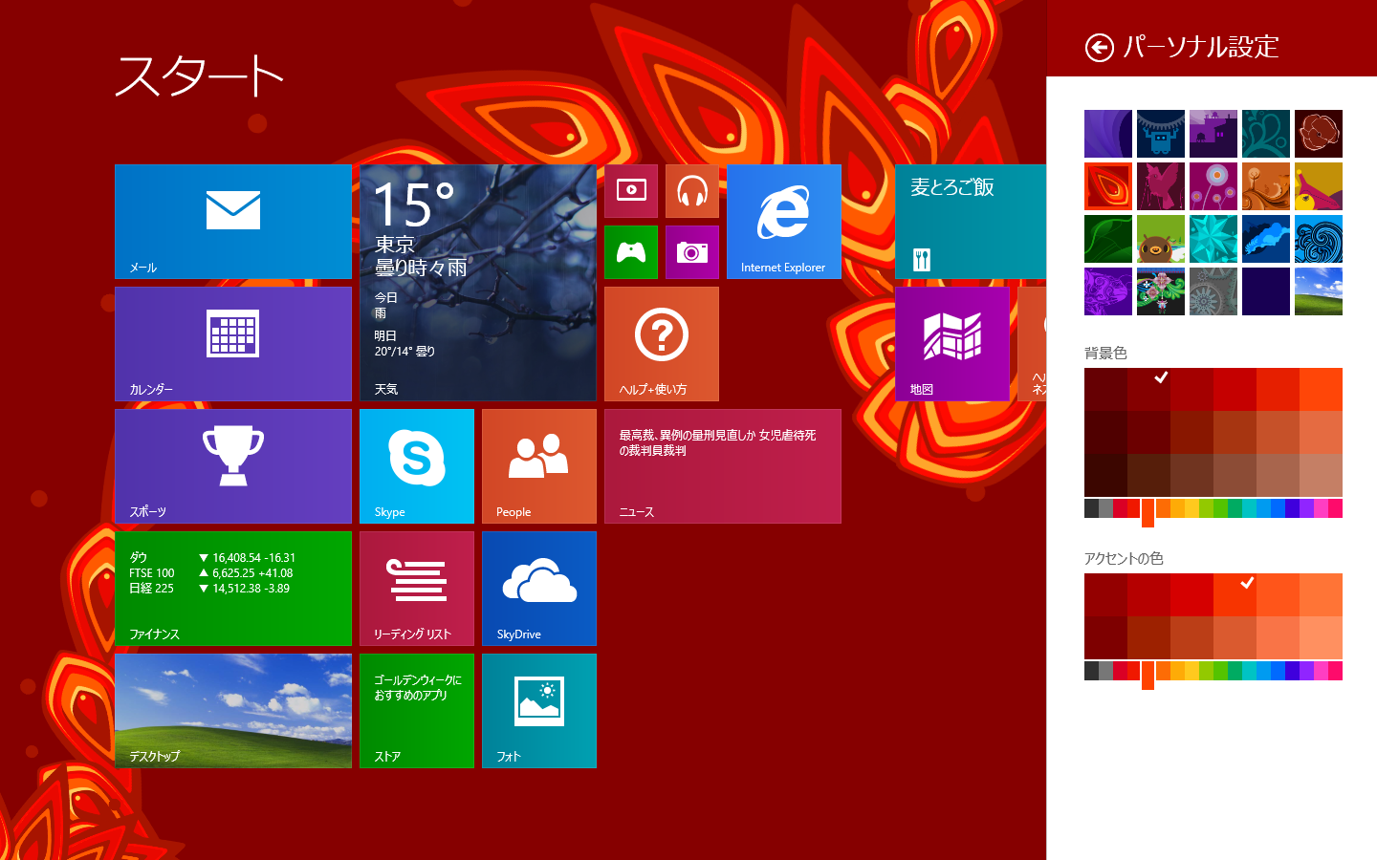Pick the light peach bottom-row アクセントの色 swatch
This screenshot has width=1377, height=860.
tap(1321, 637)
